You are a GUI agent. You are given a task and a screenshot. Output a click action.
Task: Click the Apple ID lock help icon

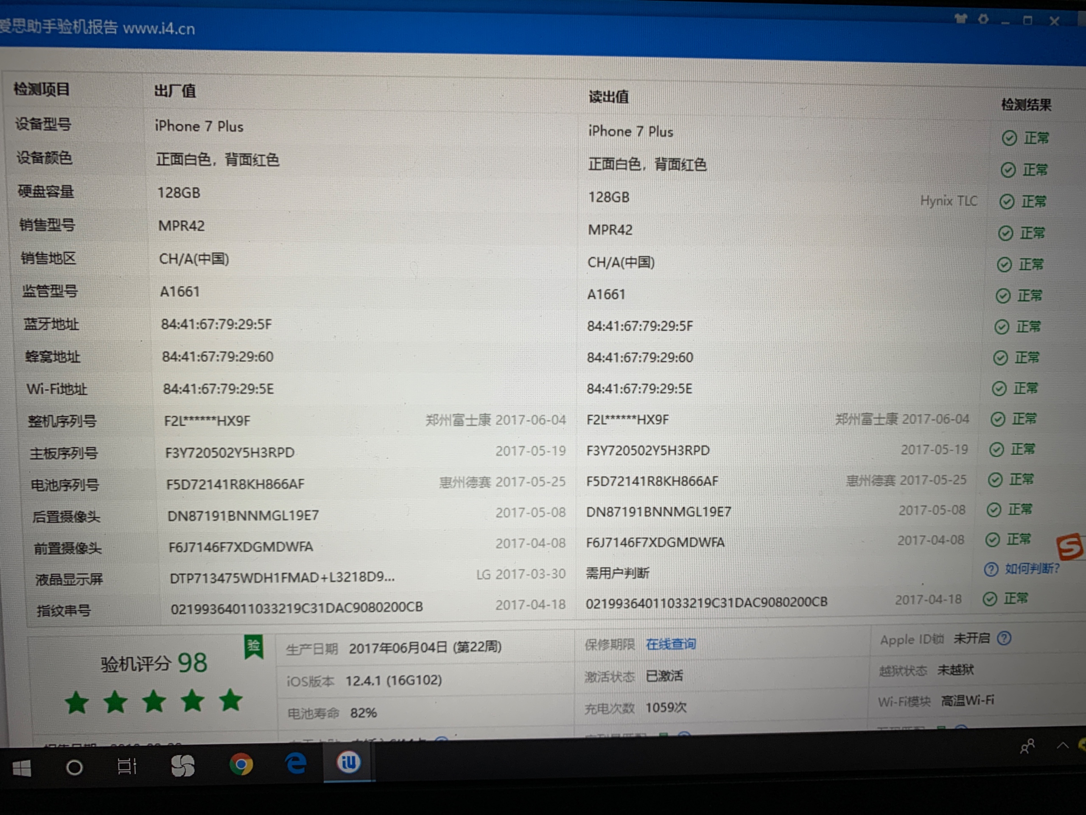(x=1005, y=638)
